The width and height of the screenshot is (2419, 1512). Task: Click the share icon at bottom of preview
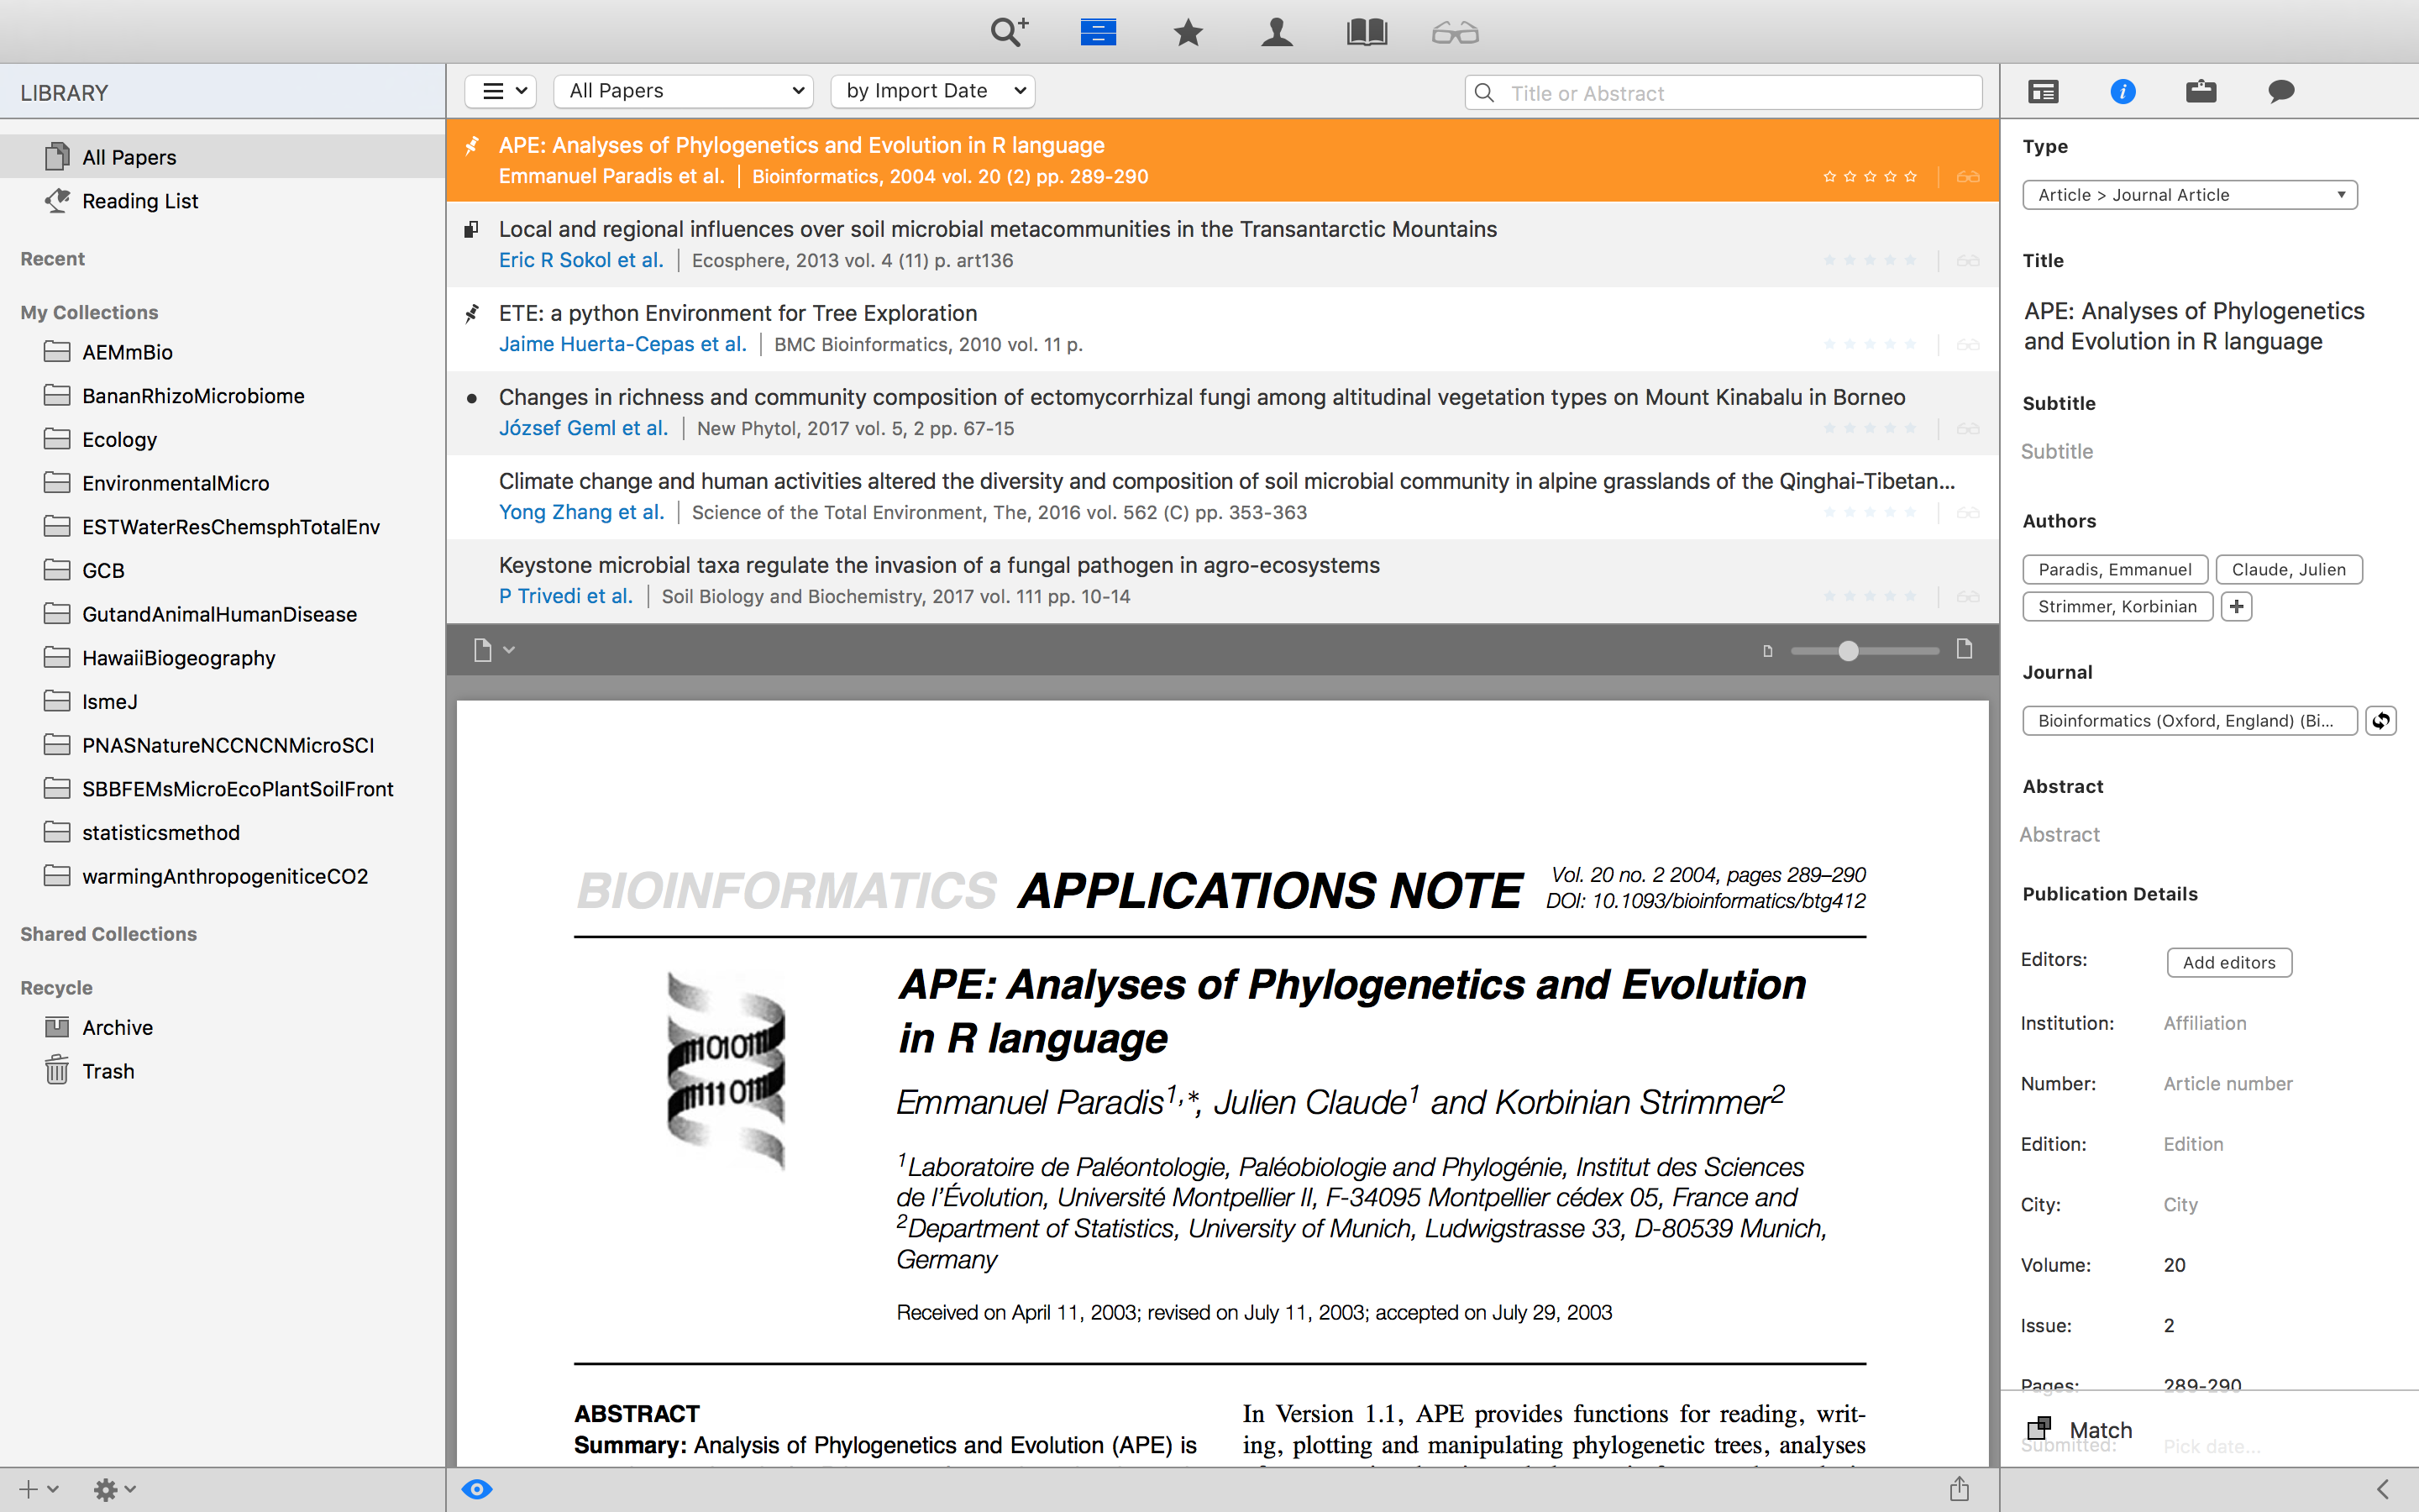pos(1960,1488)
